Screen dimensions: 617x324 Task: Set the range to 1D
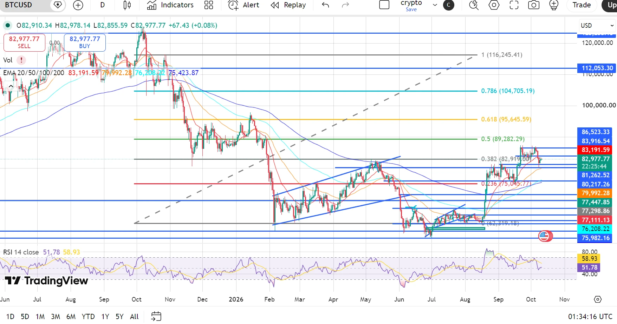10,317
